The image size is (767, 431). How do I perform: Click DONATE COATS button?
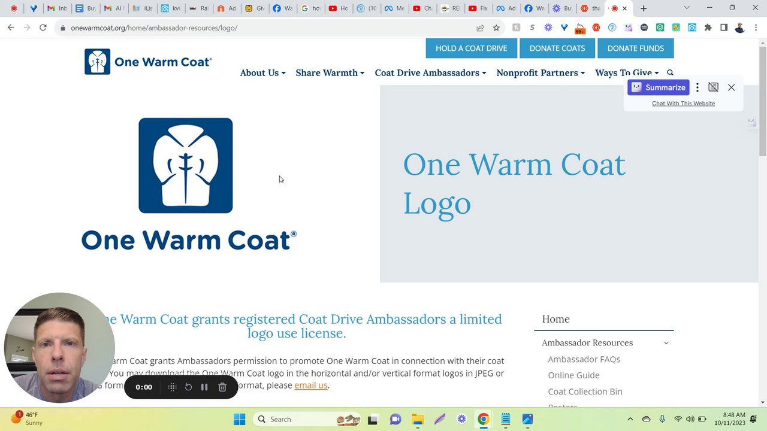557,48
